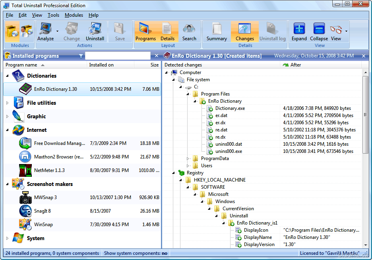Open the Modules menu
The image size is (372, 260).
click(x=74, y=15)
